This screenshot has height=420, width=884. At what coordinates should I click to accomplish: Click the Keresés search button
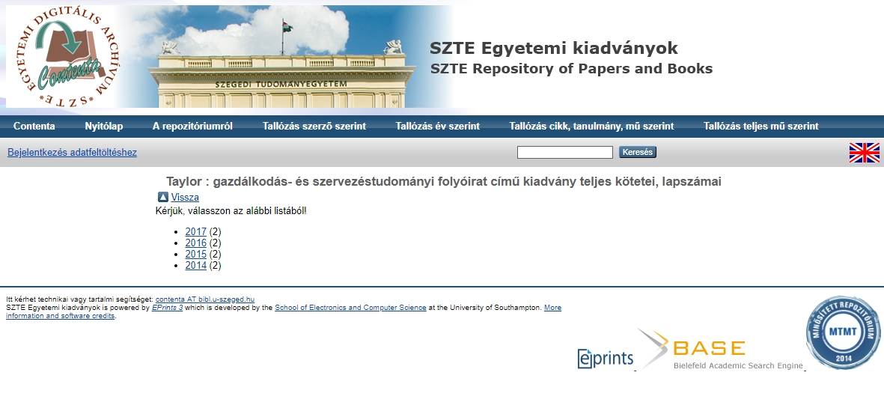click(638, 152)
